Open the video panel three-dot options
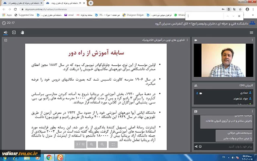The width and height of the screenshot is (257, 161). [x=252, y=40]
